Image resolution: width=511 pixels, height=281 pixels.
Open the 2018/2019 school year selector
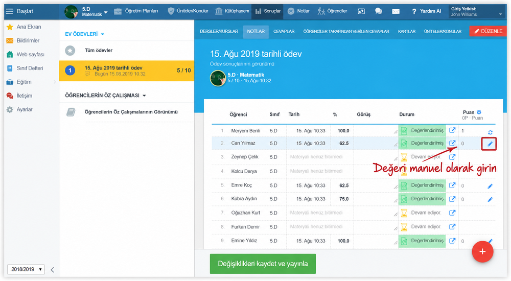pos(26,269)
